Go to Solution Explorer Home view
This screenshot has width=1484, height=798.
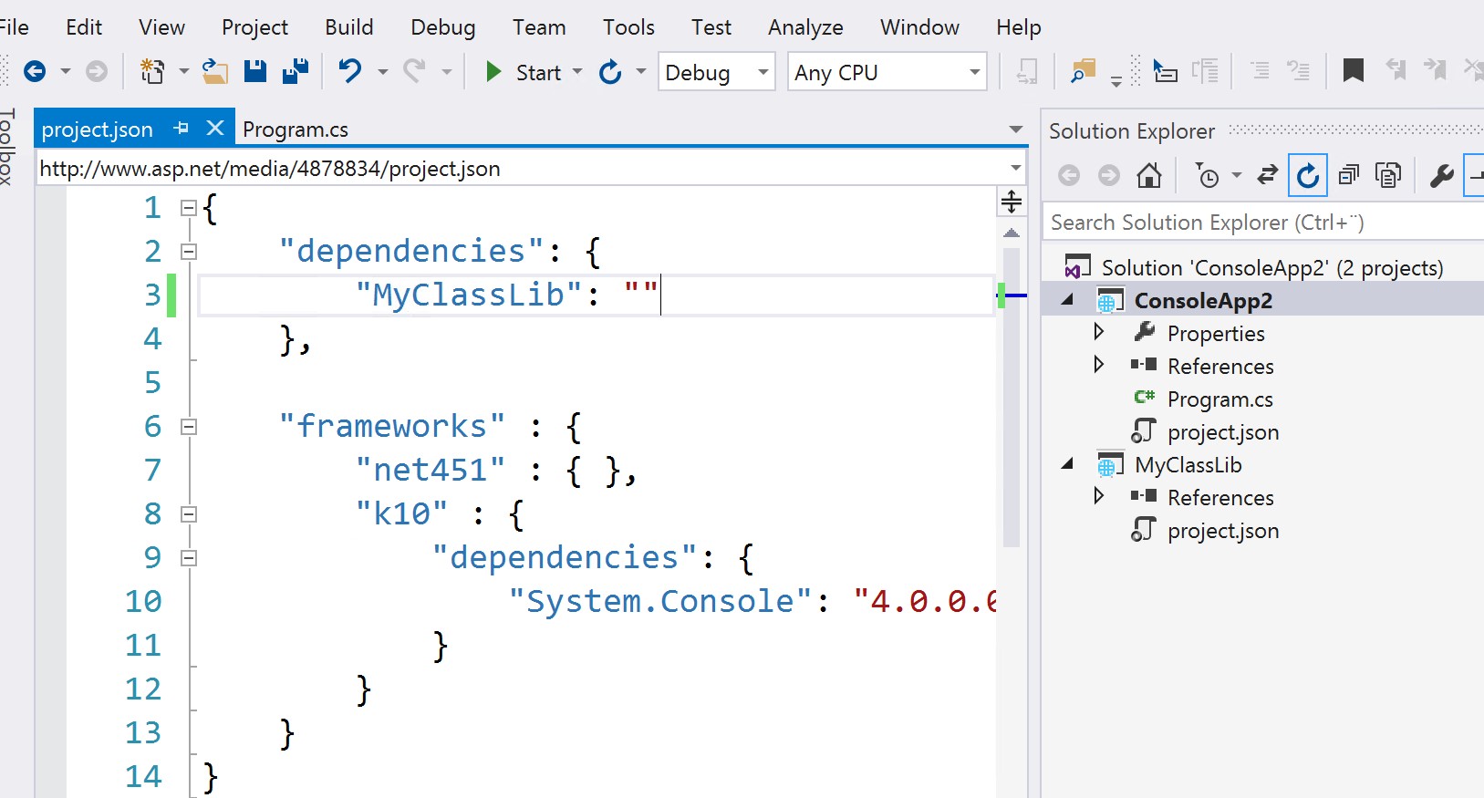(x=1149, y=175)
